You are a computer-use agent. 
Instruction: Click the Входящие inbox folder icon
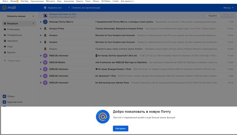point(5,23)
